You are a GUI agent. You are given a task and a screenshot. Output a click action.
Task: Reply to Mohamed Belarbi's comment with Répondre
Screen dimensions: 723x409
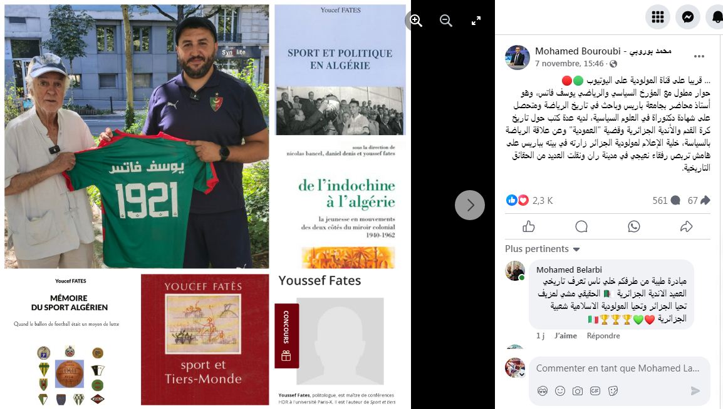click(x=603, y=336)
